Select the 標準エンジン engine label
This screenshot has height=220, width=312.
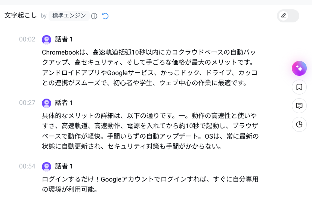(x=69, y=16)
